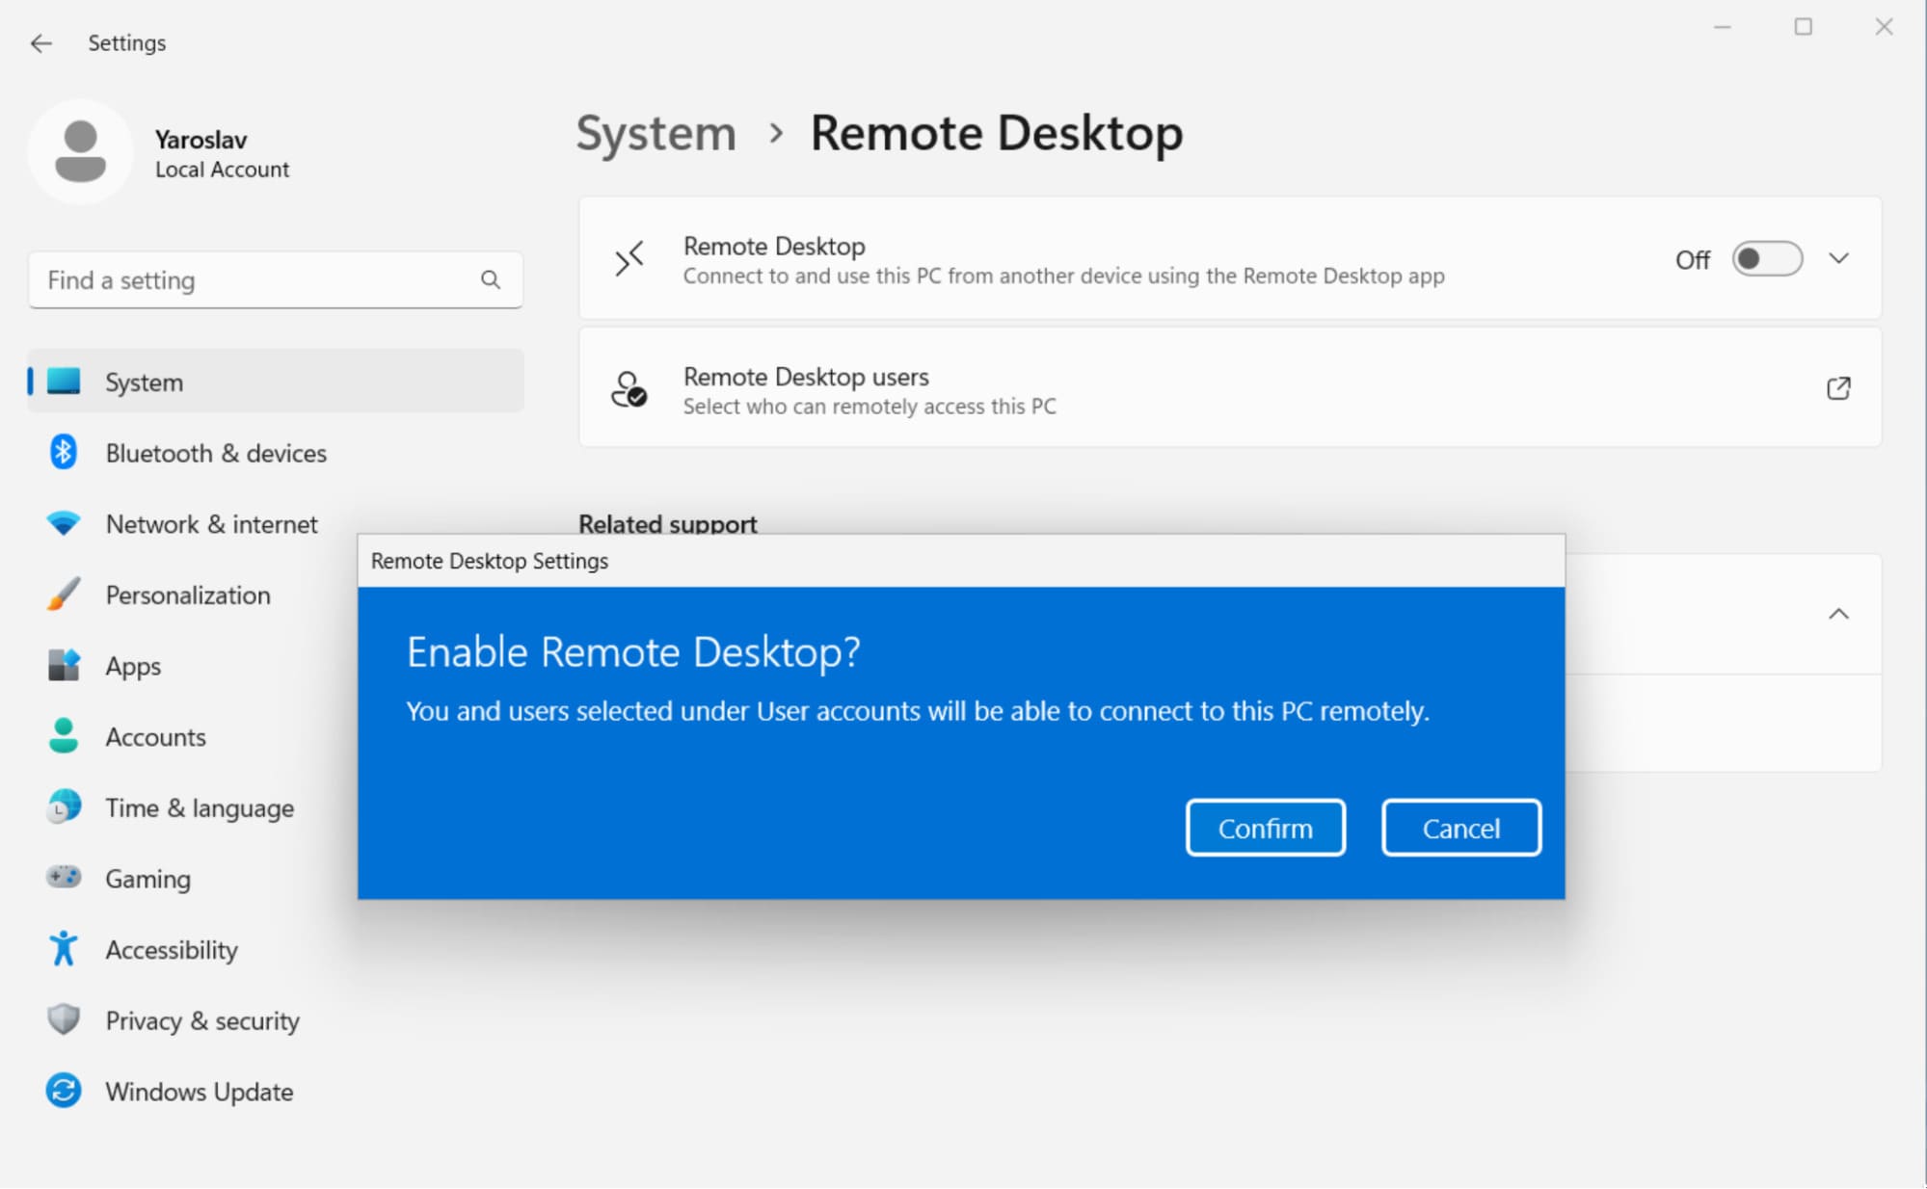Screen dimensions: 1927x1189
Task: Open Accessibility settings category
Action: pyautogui.click(x=276, y=949)
